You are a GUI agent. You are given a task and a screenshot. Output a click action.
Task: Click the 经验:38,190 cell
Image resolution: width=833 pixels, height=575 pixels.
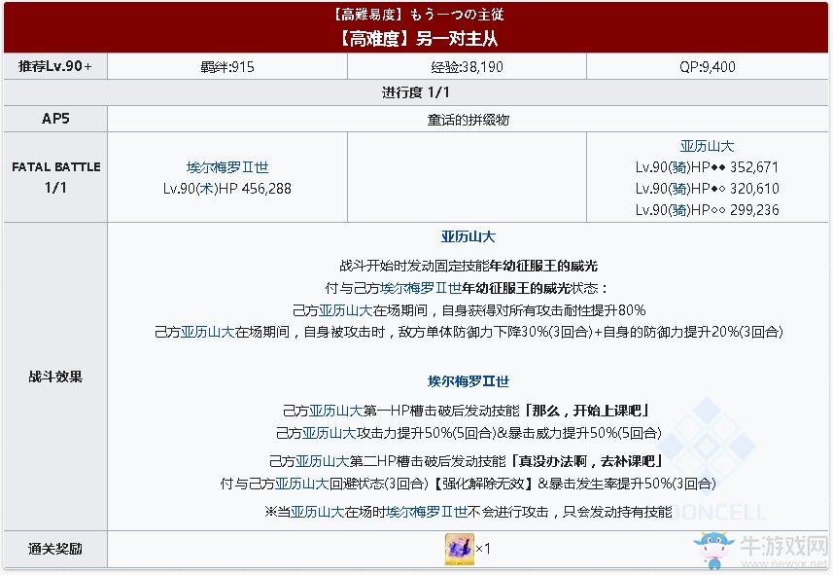tap(467, 66)
